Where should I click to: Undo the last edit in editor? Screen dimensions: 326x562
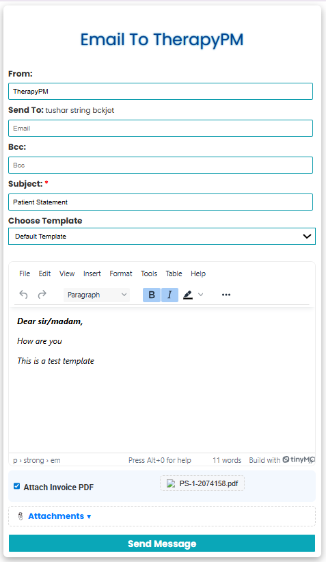pos(23,295)
